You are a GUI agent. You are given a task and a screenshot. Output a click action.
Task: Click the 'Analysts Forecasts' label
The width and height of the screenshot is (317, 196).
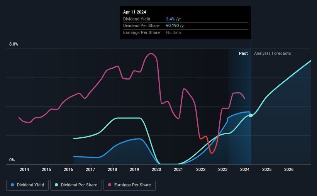click(x=272, y=53)
